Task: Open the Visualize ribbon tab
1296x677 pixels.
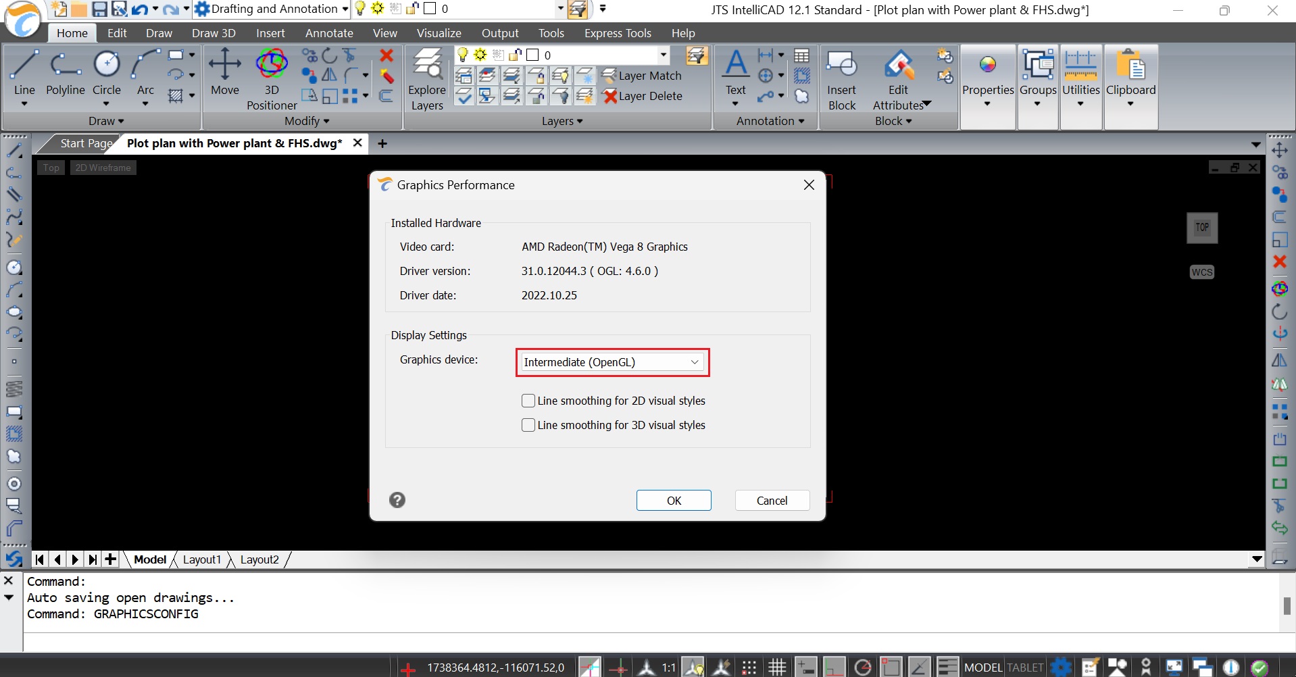Action: point(439,33)
